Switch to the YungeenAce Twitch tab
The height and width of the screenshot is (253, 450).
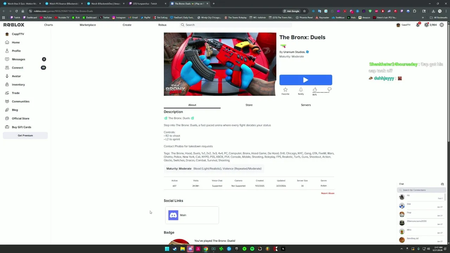pos(147,4)
